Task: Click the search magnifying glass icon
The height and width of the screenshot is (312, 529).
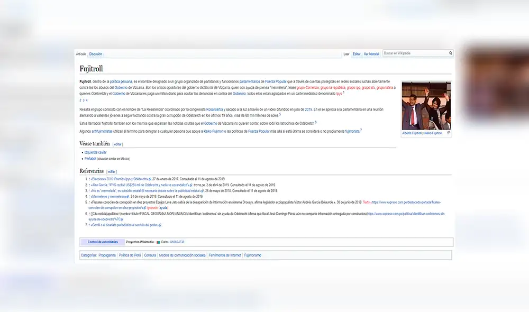Action: [x=451, y=53]
